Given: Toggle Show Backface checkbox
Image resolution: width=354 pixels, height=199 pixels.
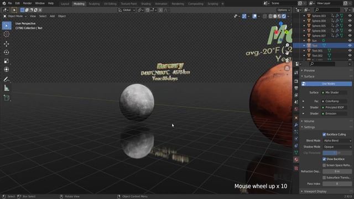Looking at the screenshot, I should click(x=324, y=159).
